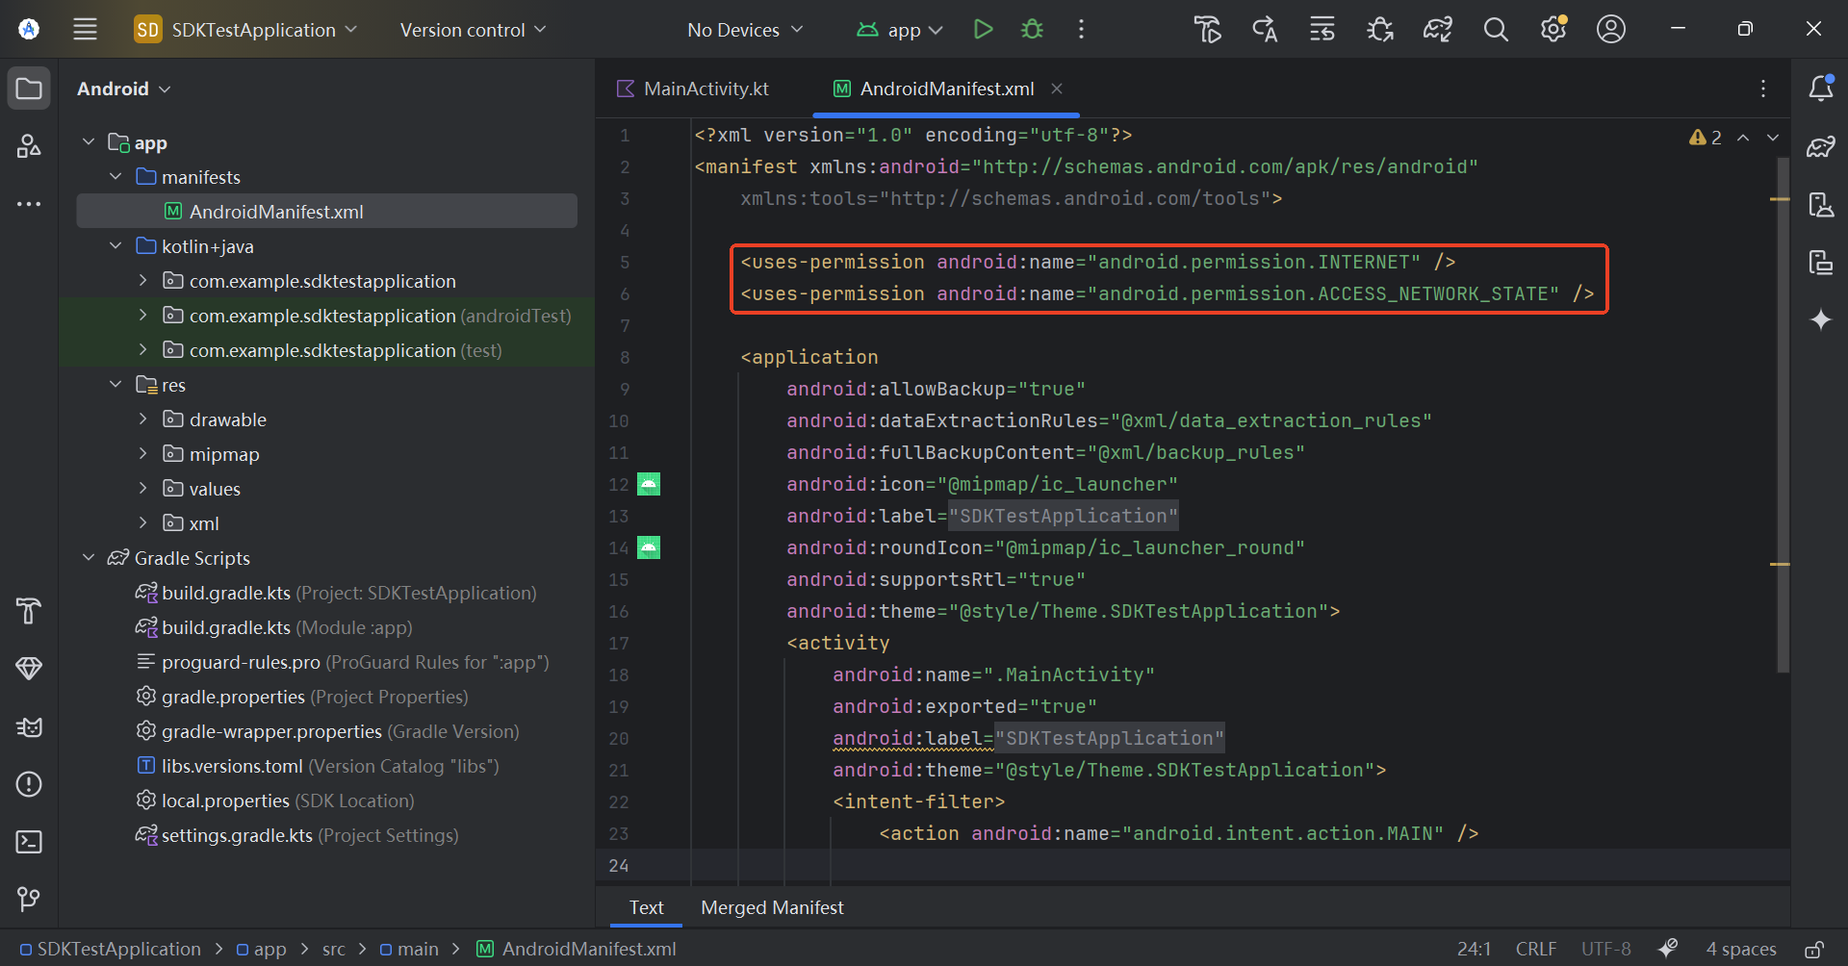Open the Version control menu

pyautogui.click(x=472, y=29)
